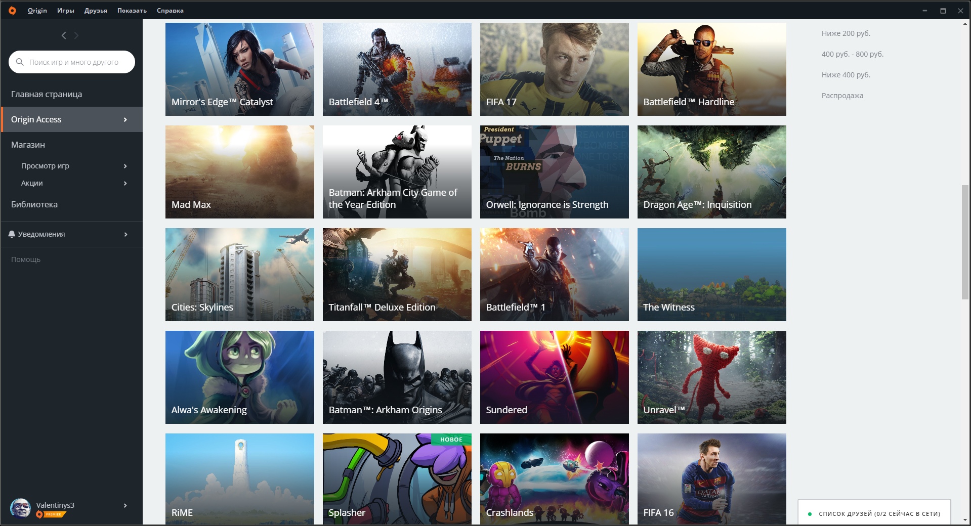Go back with the left arrow
971x526 pixels.
[64, 35]
